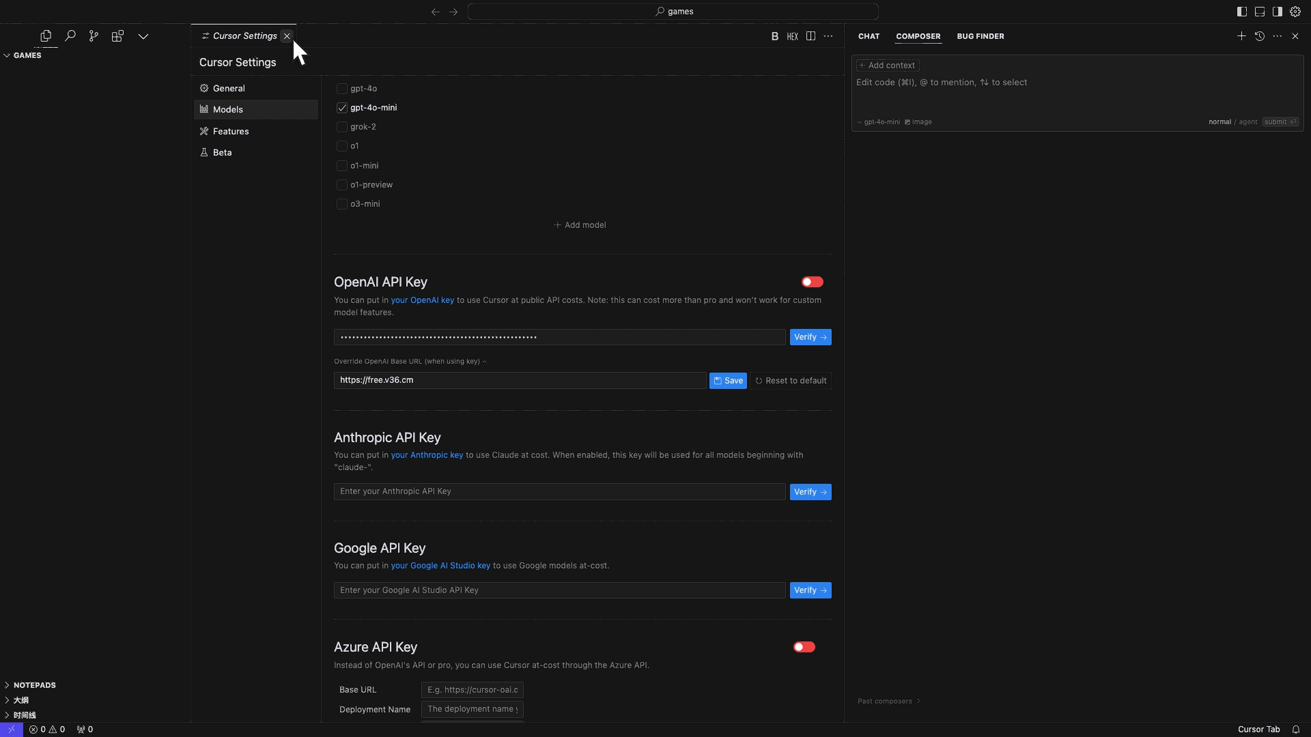Click the bold B icon in editor toolbar

coord(775,36)
